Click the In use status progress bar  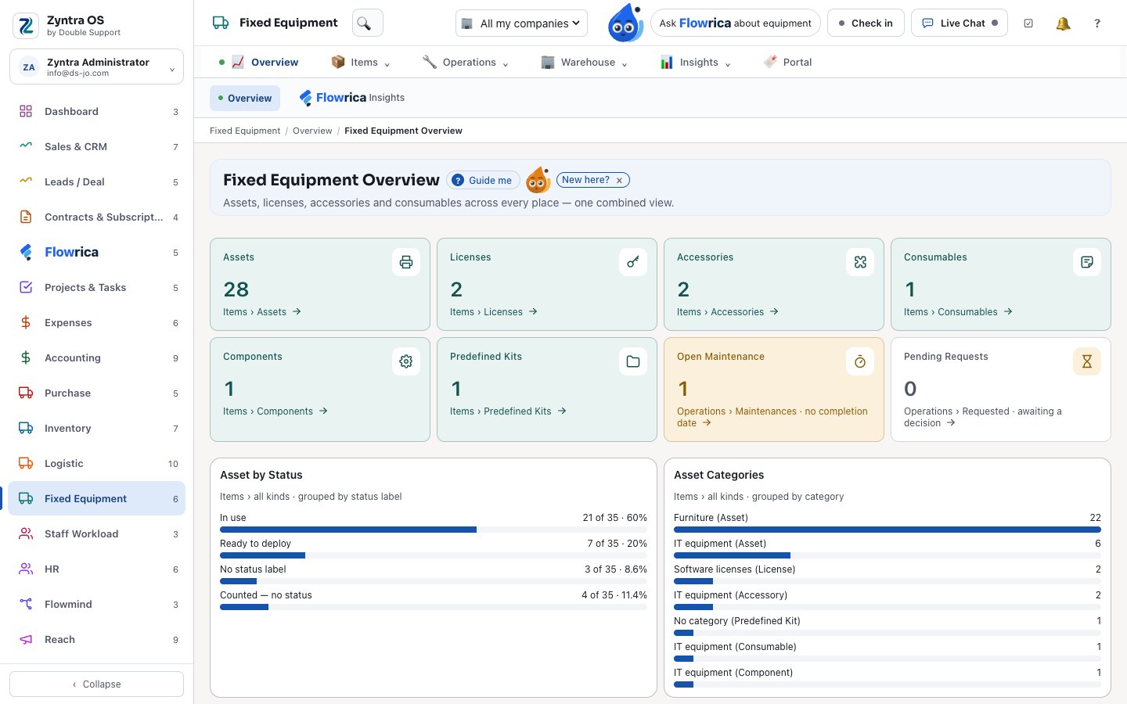click(x=434, y=530)
